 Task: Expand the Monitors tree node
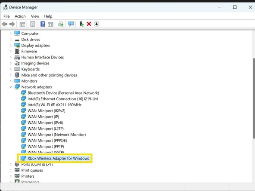(11, 81)
